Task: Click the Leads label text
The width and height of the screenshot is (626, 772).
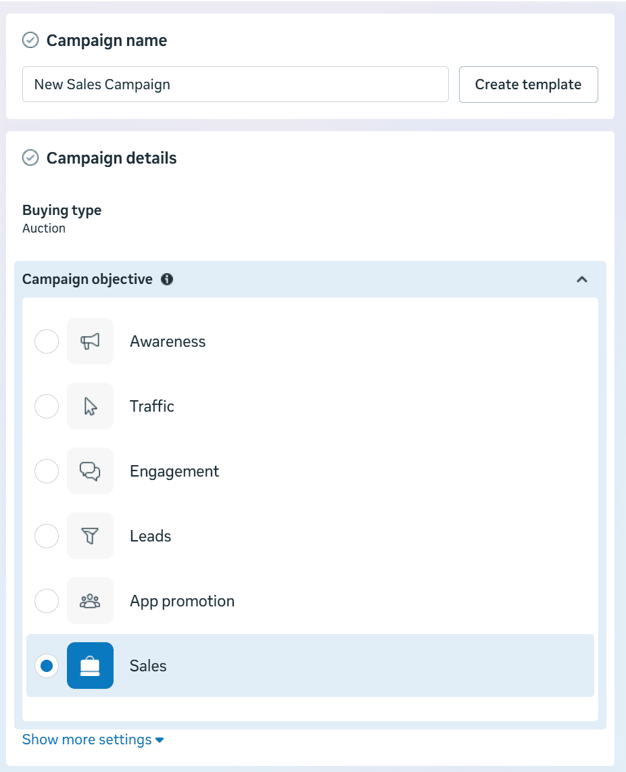Action: pos(150,535)
